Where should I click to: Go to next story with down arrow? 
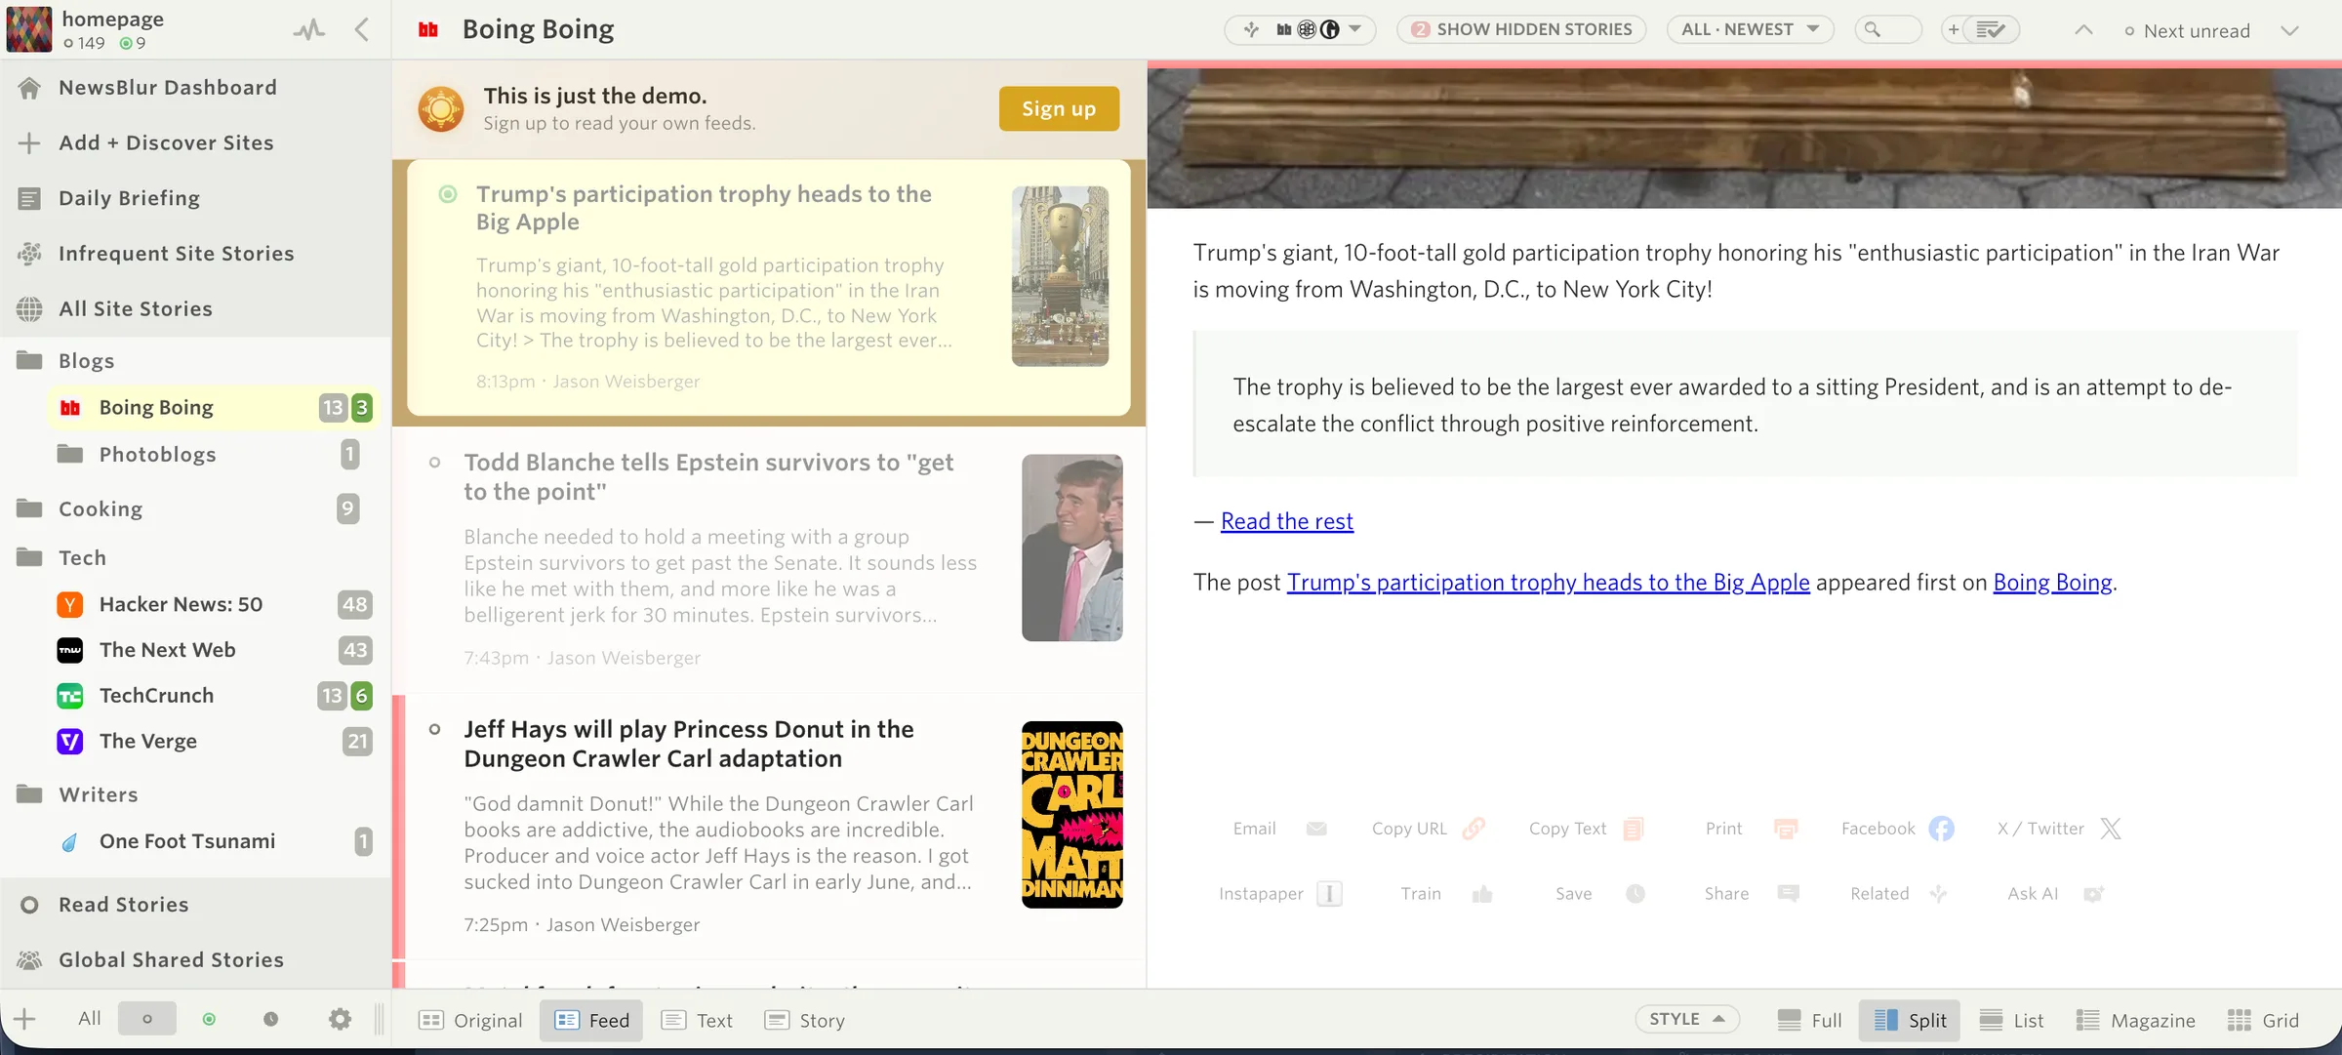(x=2289, y=30)
